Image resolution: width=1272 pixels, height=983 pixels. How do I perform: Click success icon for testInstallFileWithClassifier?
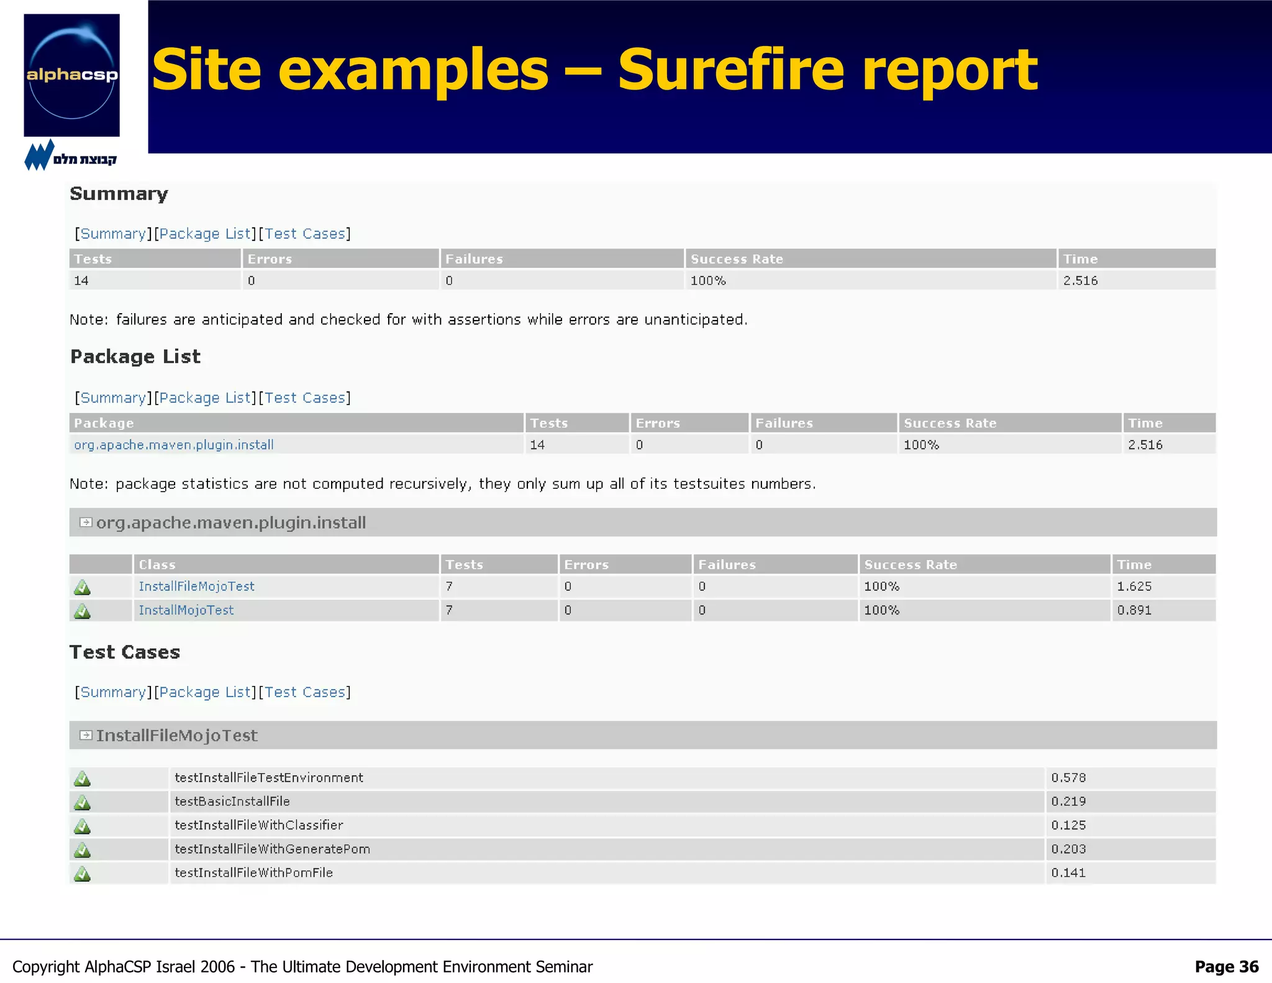[x=82, y=826]
